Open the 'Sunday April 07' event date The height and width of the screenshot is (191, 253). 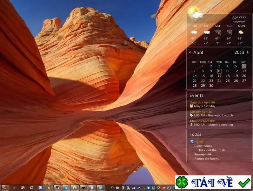pos(201,112)
